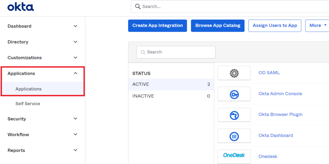Expand the Customizations menu chevron
329x164 pixels.
pos(76,58)
